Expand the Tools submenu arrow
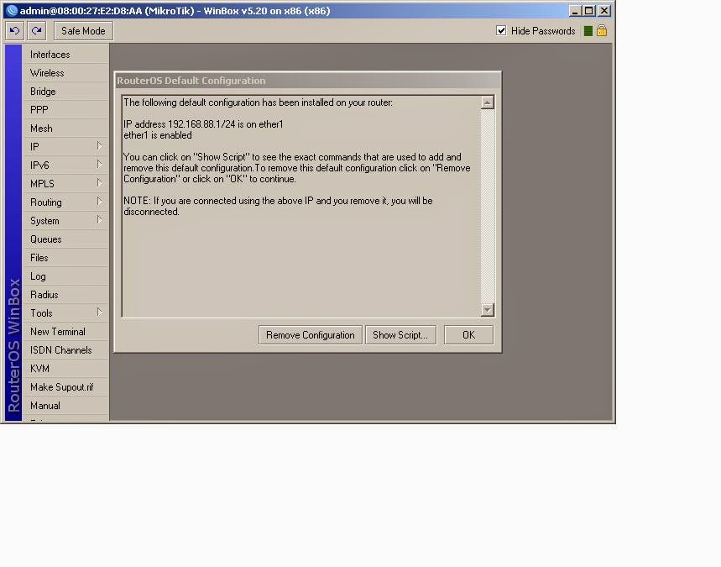Image resolution: width=721 pixels, height=567 pixels. point(99,312)
